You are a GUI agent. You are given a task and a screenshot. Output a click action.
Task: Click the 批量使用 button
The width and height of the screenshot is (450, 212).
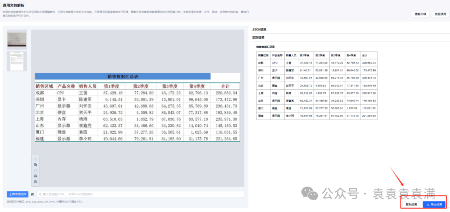tap(440, 14)
